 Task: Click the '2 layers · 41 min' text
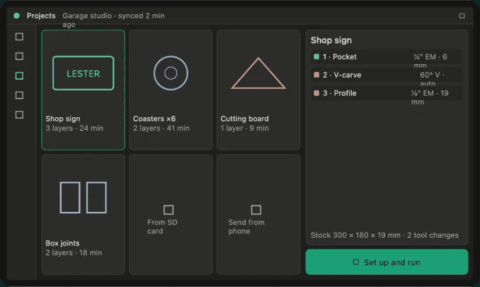[x=162, y=128]
